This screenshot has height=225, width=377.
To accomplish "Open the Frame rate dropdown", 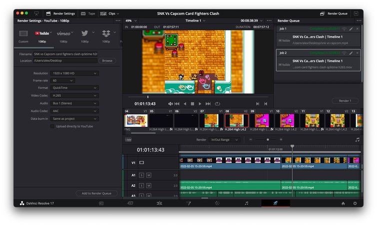I will pos(62,81).
